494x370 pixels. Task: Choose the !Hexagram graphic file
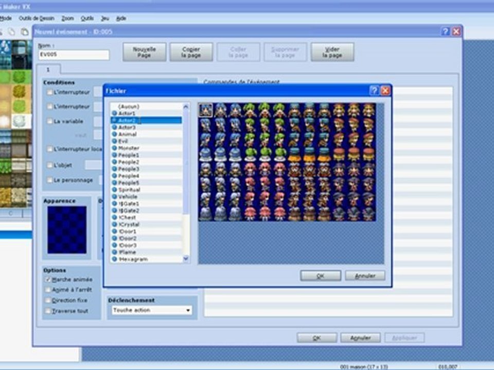click(x=146, y=259)
